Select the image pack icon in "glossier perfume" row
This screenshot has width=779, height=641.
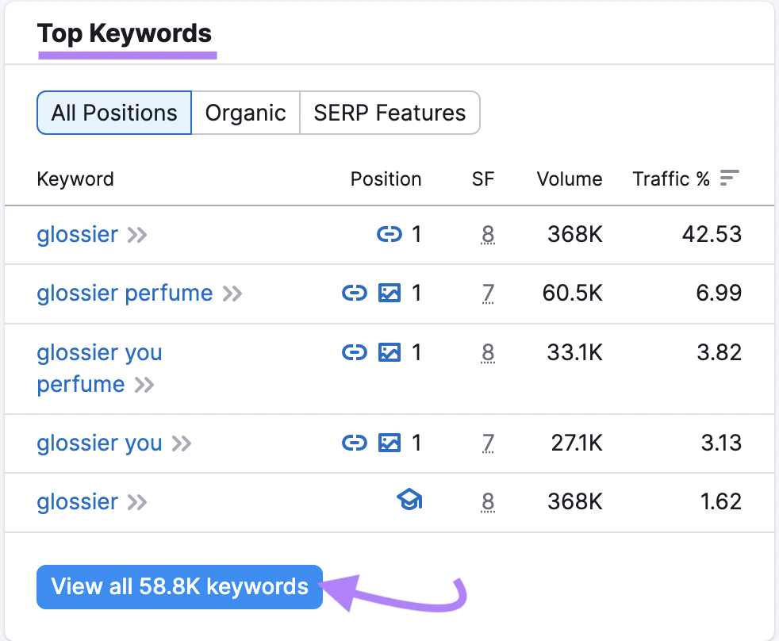click(389, 293)
